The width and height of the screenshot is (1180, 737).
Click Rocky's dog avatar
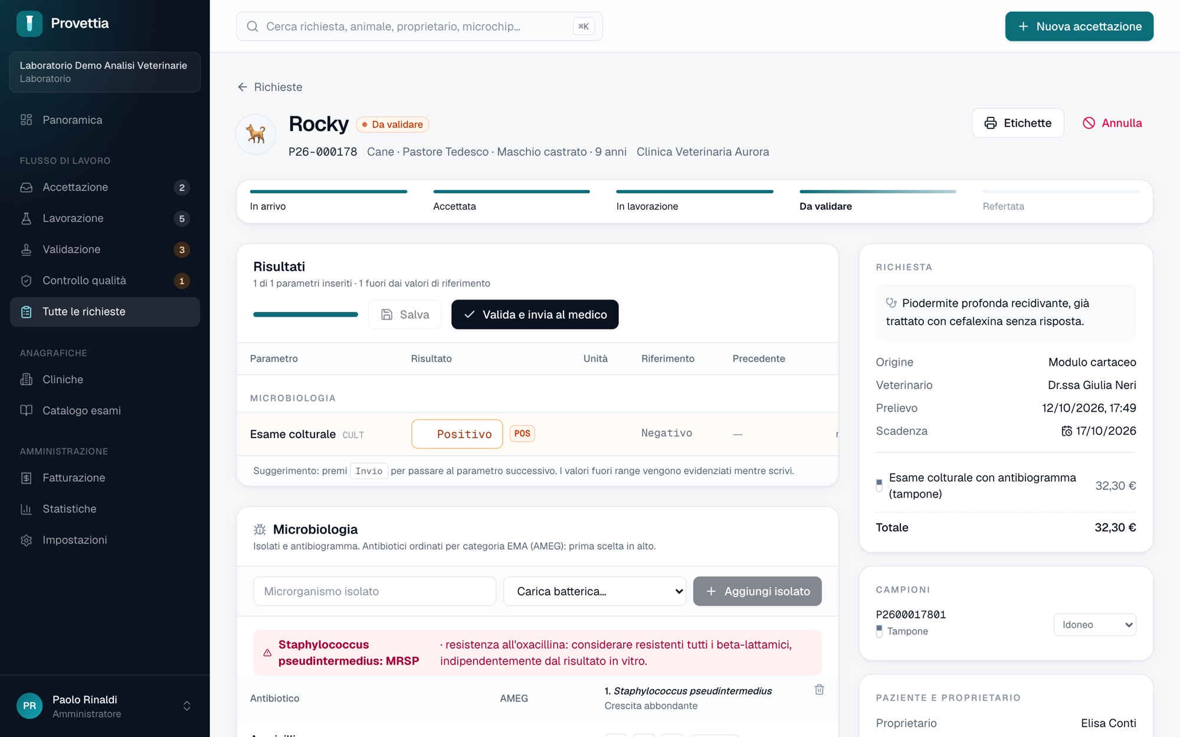(x=256, y=134)
